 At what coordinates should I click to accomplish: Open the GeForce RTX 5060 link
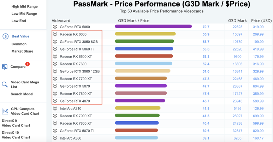tap(75, 27)
